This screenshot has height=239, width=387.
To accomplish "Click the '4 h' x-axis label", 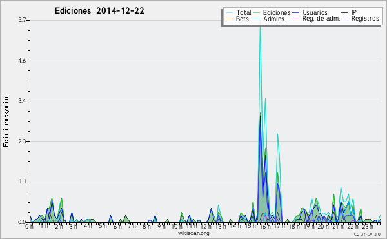I will coord(88,226).
